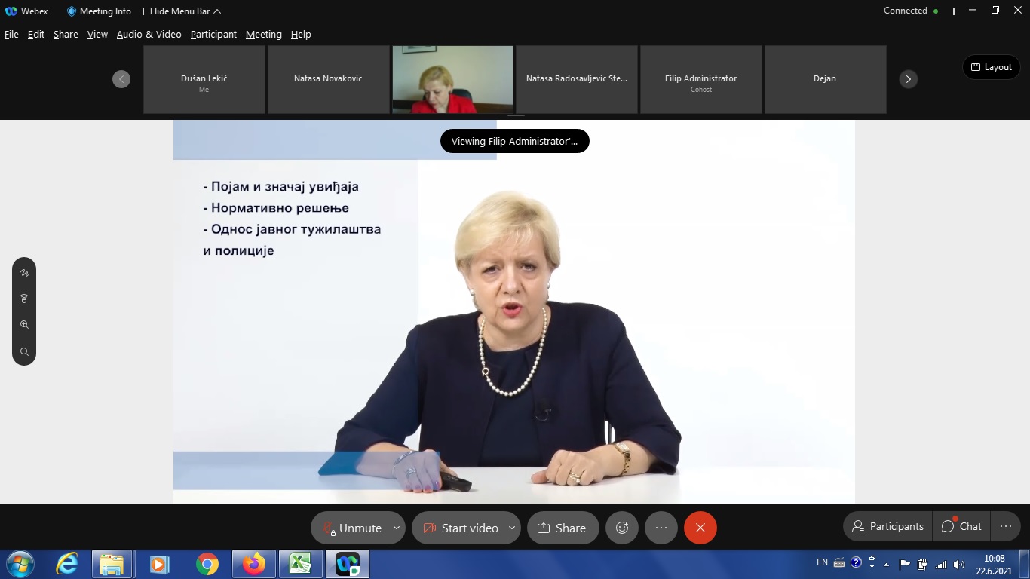The image size is (1030, 579).
Task: Open remote control option in side toolbar
Action: click(x=24, y=299)
